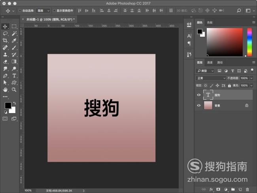Click the search magnifier in options bar
The height and width of the screenshot is (193, 257).
239,11
